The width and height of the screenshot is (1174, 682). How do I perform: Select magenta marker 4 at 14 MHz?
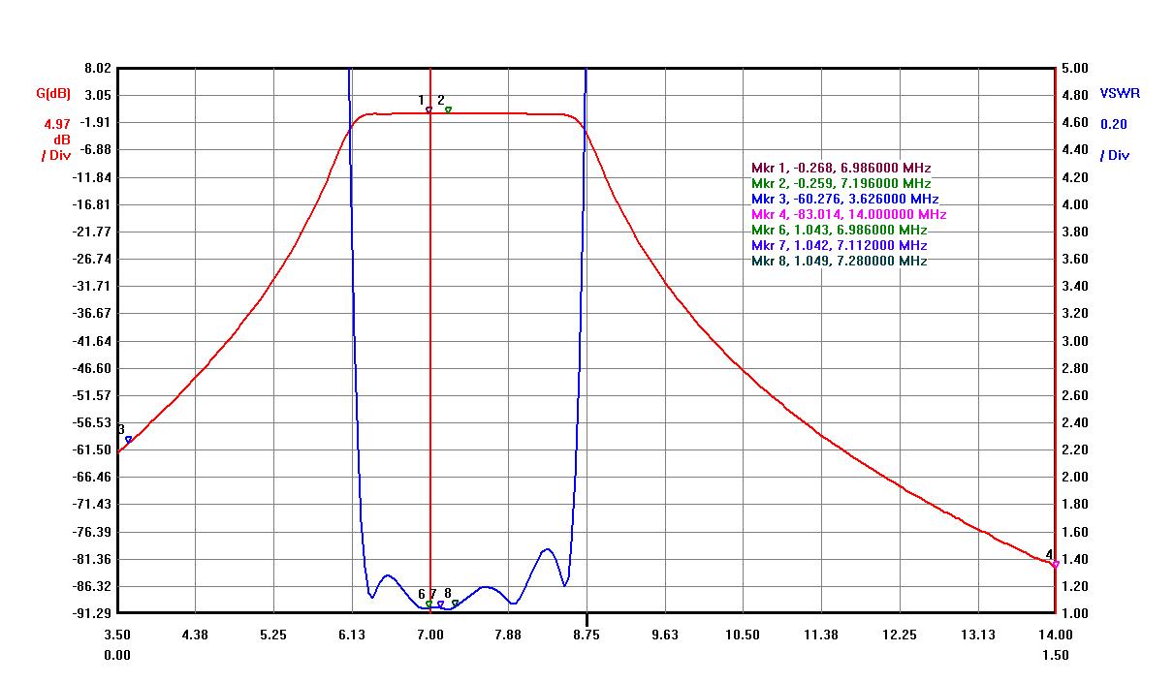tap(1055, 564)
